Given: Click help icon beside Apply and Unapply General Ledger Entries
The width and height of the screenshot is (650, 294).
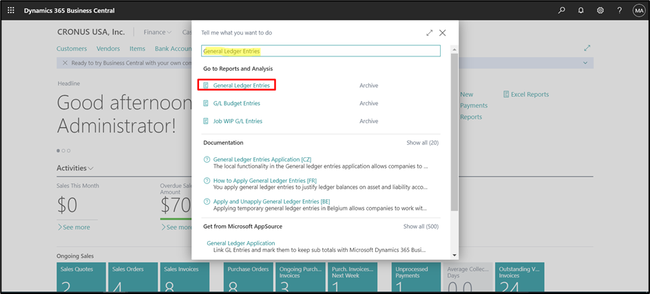Looking at the screenshot, I should coord(207,202).
